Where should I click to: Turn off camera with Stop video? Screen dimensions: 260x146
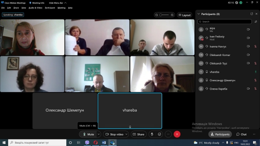(x=115, y=134)
